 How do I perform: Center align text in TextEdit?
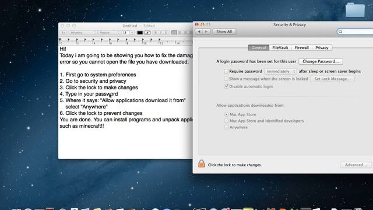(180, 33)
